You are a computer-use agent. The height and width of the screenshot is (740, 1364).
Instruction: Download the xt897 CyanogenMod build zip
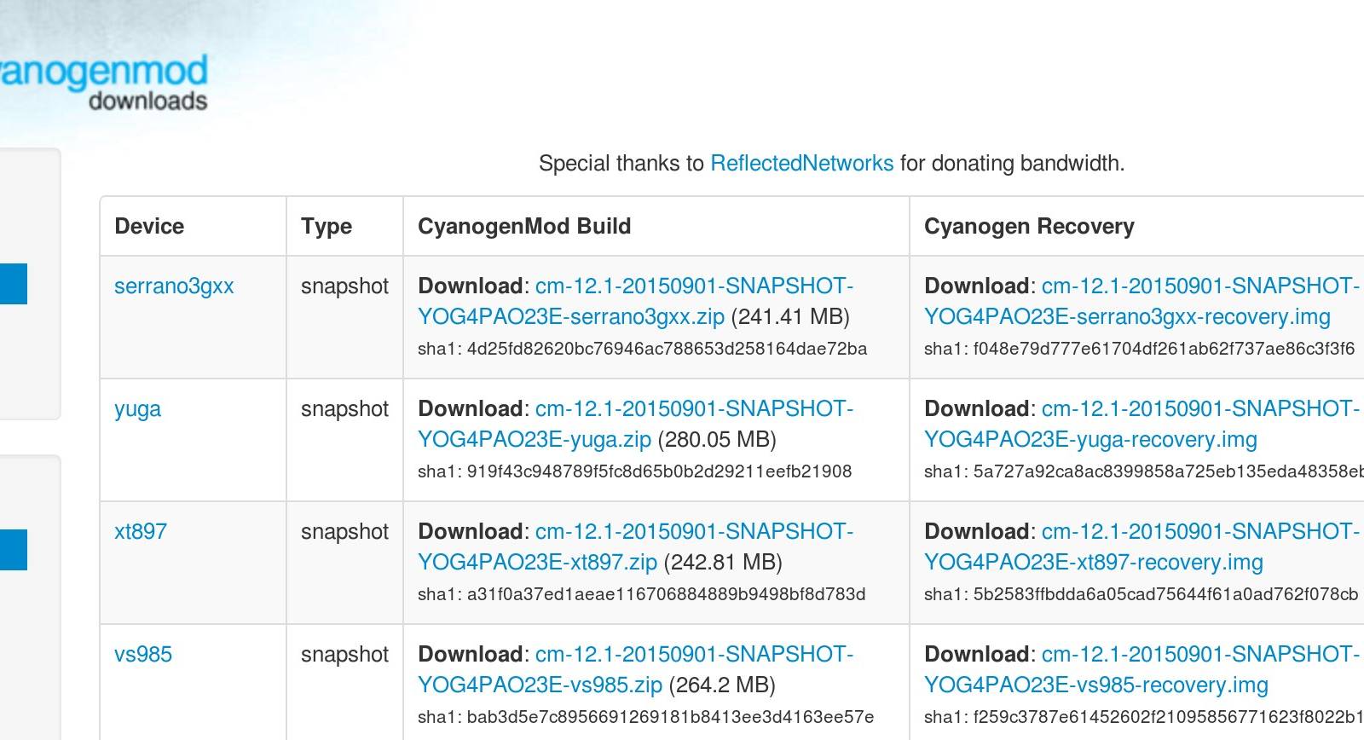click(x=635, y=546)
